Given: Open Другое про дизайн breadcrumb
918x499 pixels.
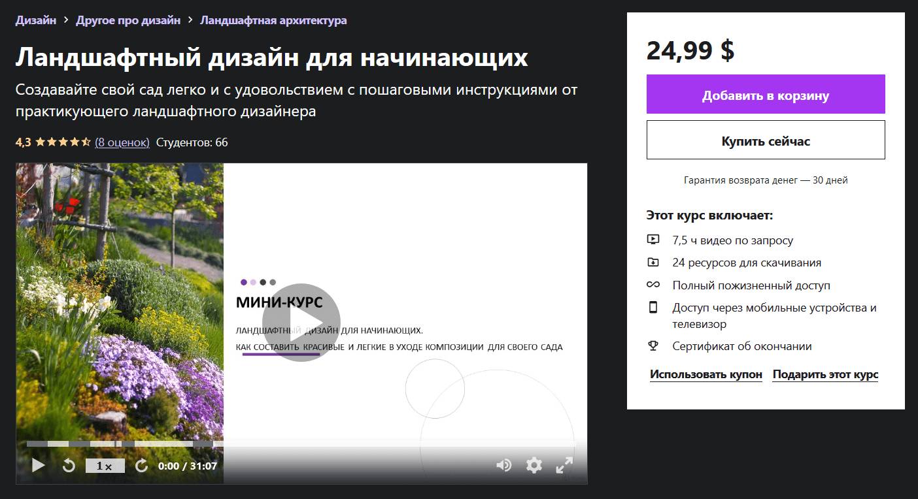Looking at the screenshot, I should 128,20.
